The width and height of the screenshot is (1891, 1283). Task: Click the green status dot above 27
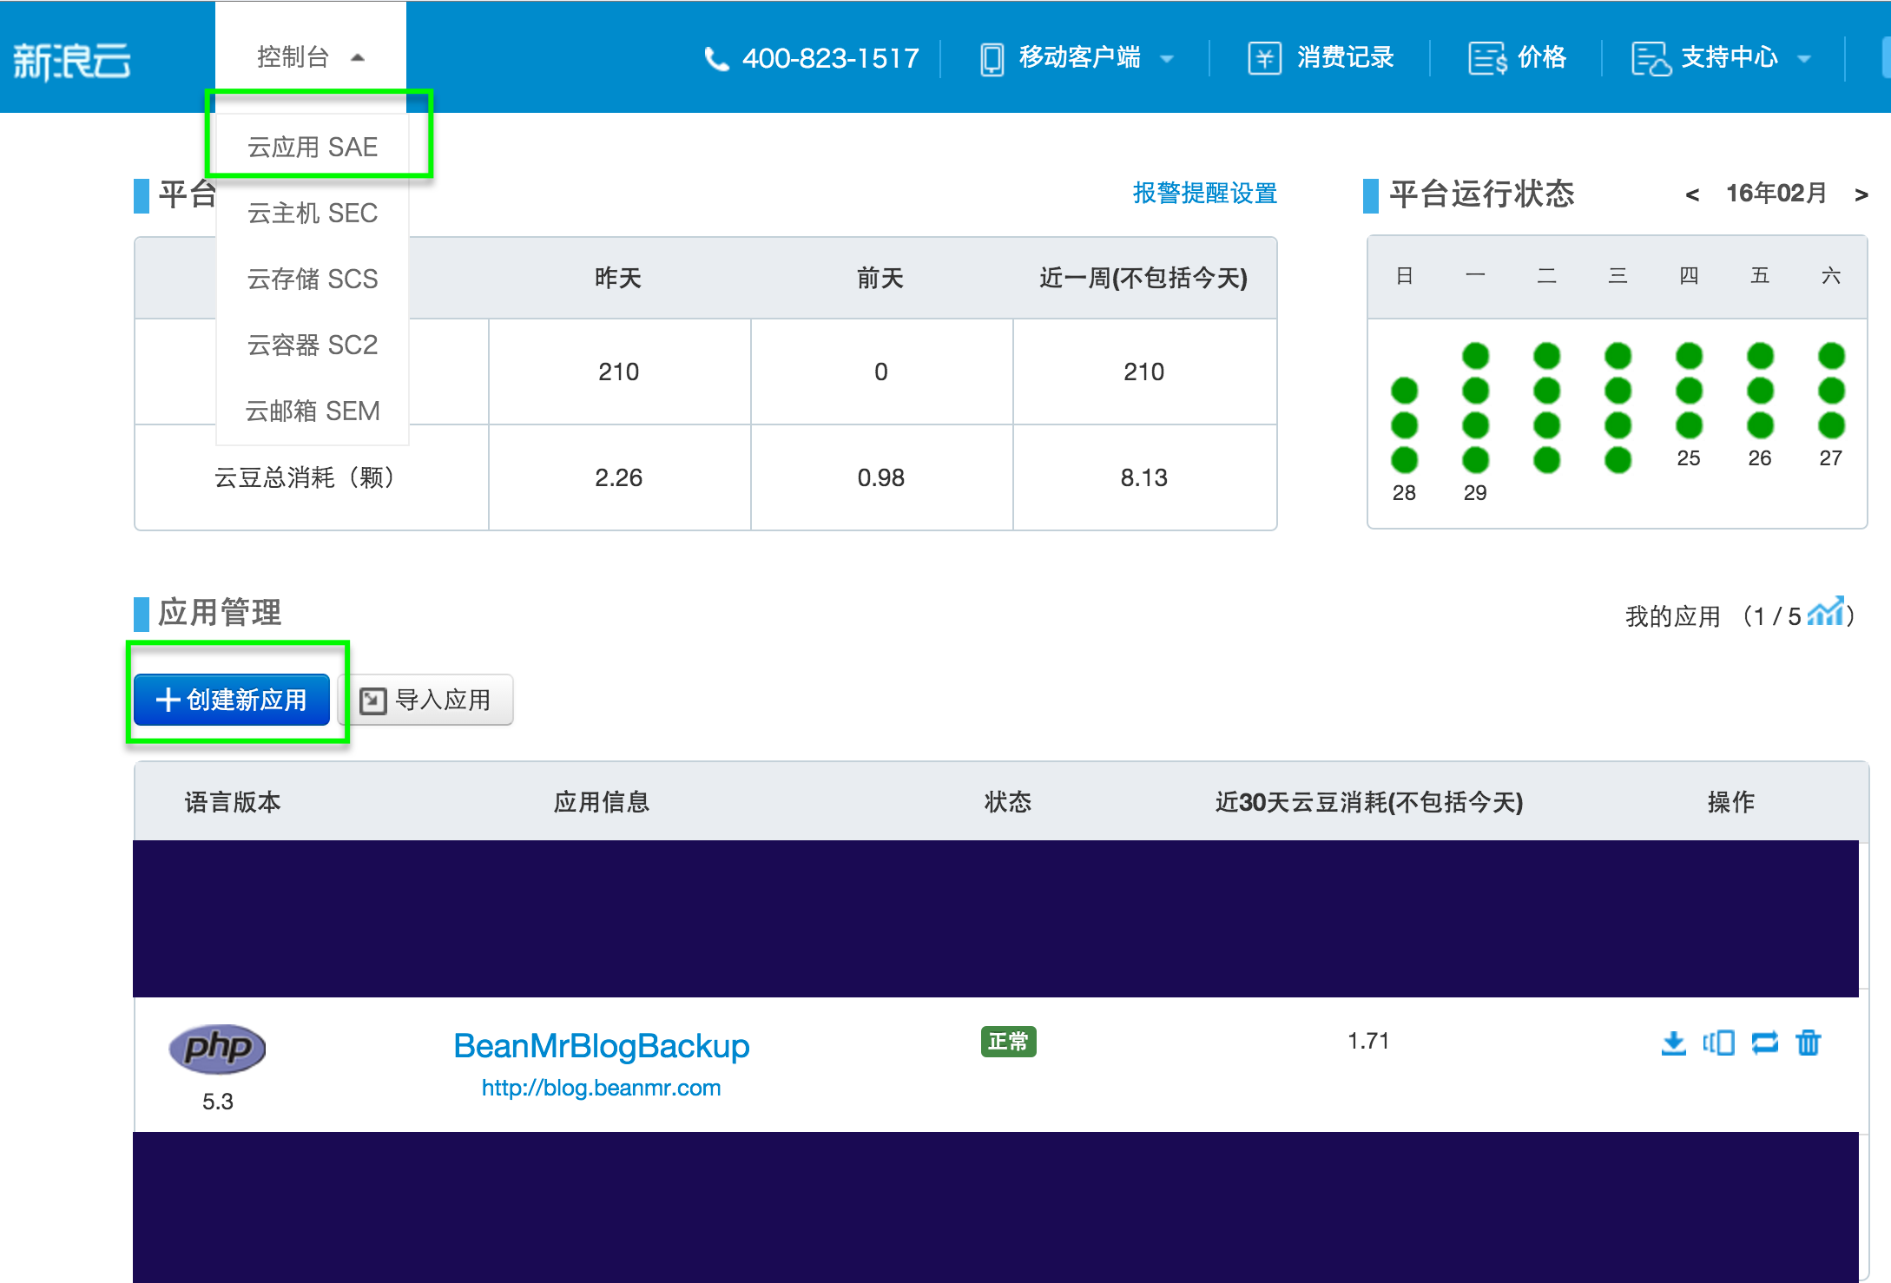click(x=1831, y=425)
